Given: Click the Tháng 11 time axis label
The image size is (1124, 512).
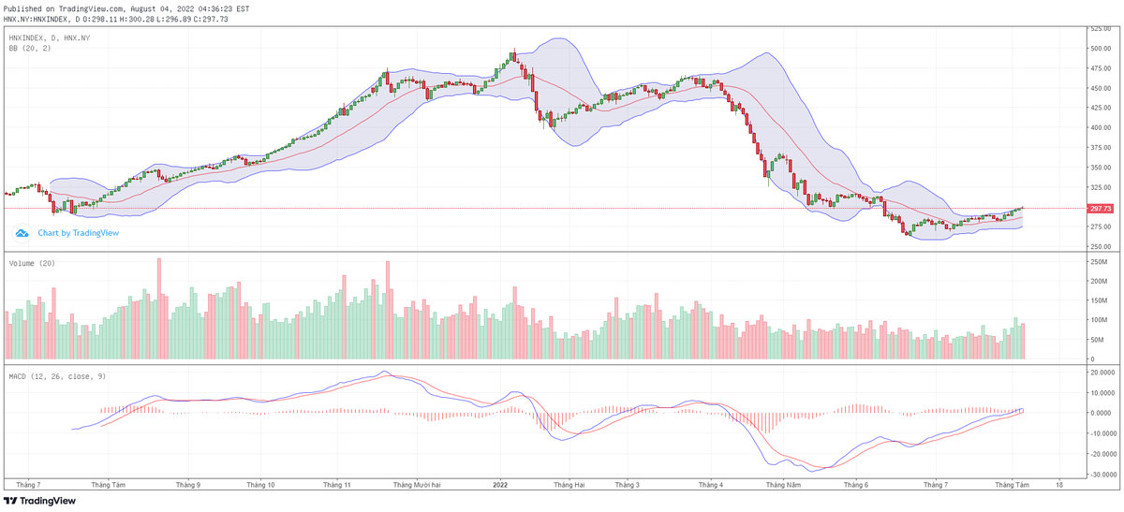Looking at the screenshot, I should click(336, 485).
